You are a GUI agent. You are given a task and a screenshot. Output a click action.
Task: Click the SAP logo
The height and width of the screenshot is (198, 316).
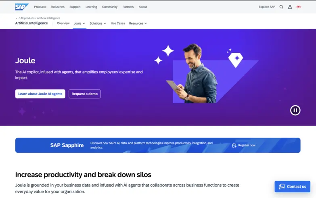22,7
